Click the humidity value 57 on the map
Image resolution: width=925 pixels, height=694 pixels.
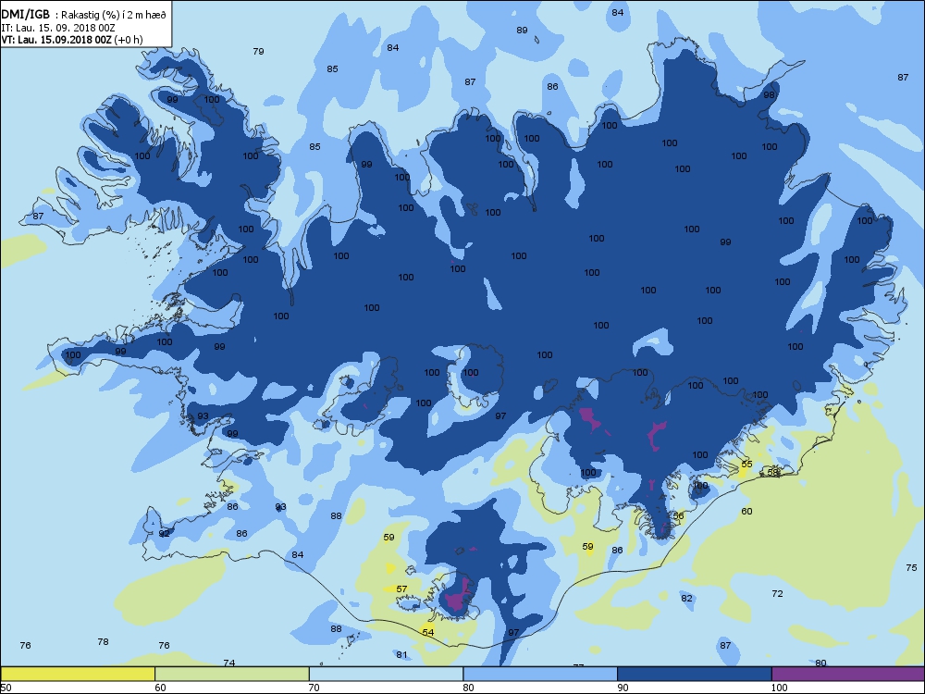point(401,589)
